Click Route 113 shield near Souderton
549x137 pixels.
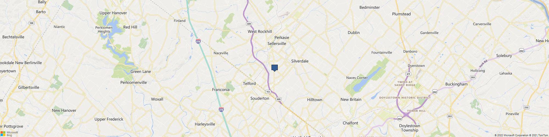coord(268,92)
